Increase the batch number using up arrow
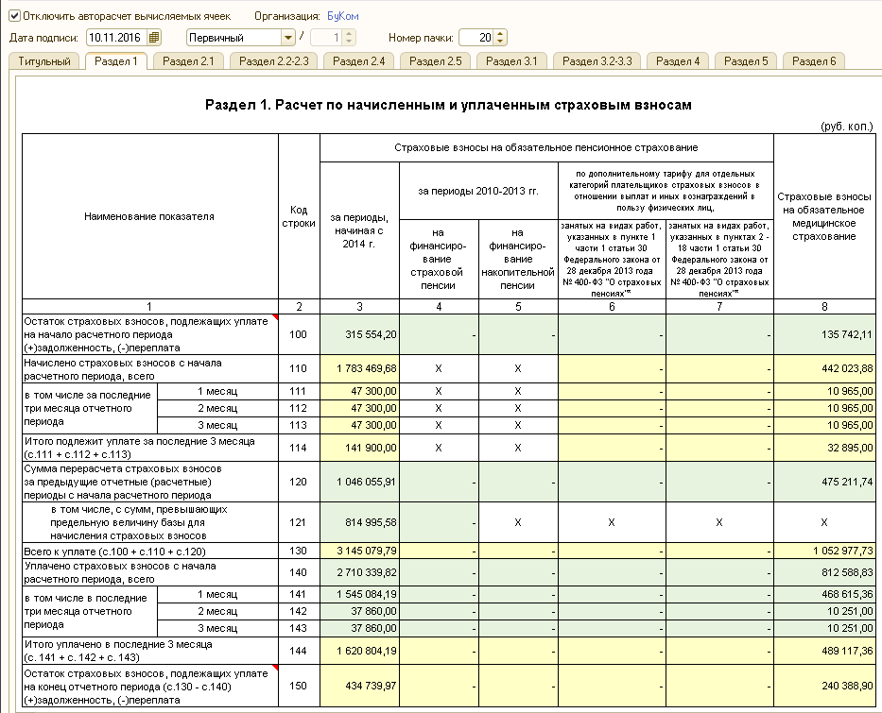882x713 pixels. [500, 34]
